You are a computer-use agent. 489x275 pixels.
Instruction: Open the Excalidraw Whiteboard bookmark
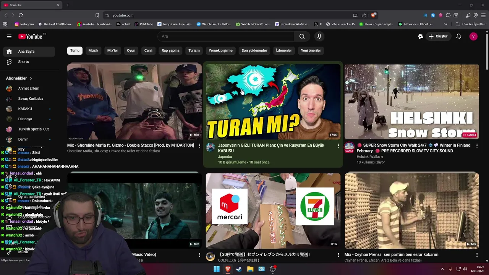point(292,24)
